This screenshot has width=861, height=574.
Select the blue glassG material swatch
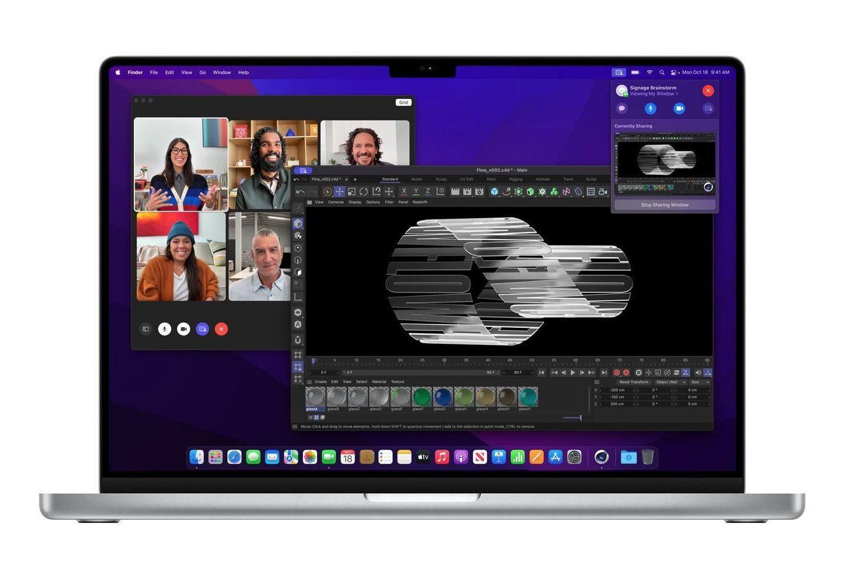click(442, 397)
